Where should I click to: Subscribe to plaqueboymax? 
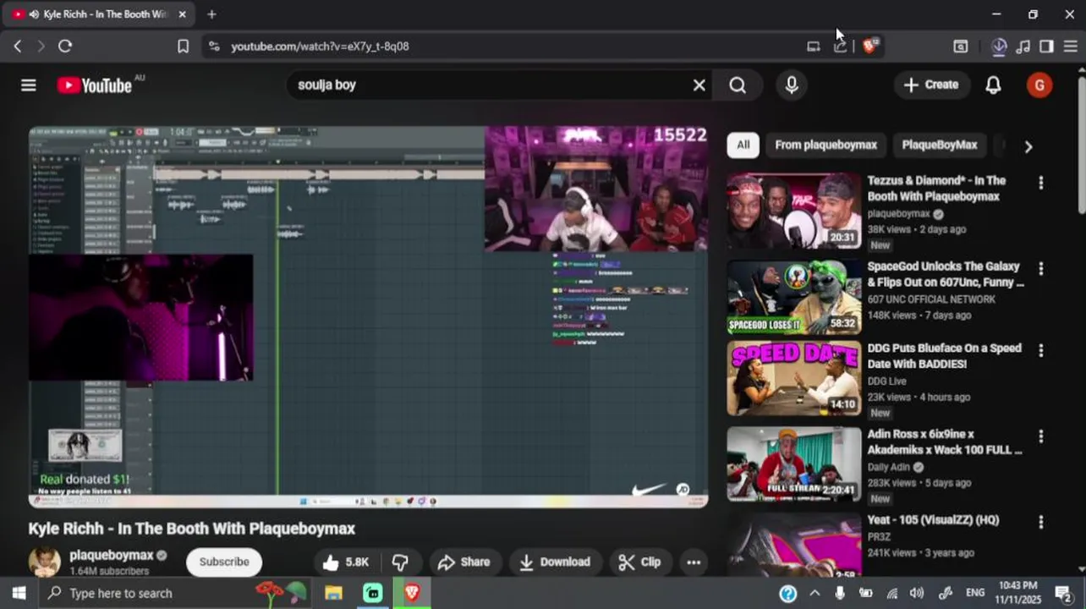(224, 562)
